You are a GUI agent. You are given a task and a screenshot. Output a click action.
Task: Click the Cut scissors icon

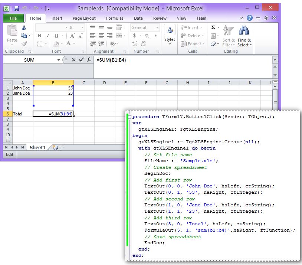click(x=24, y=27)
